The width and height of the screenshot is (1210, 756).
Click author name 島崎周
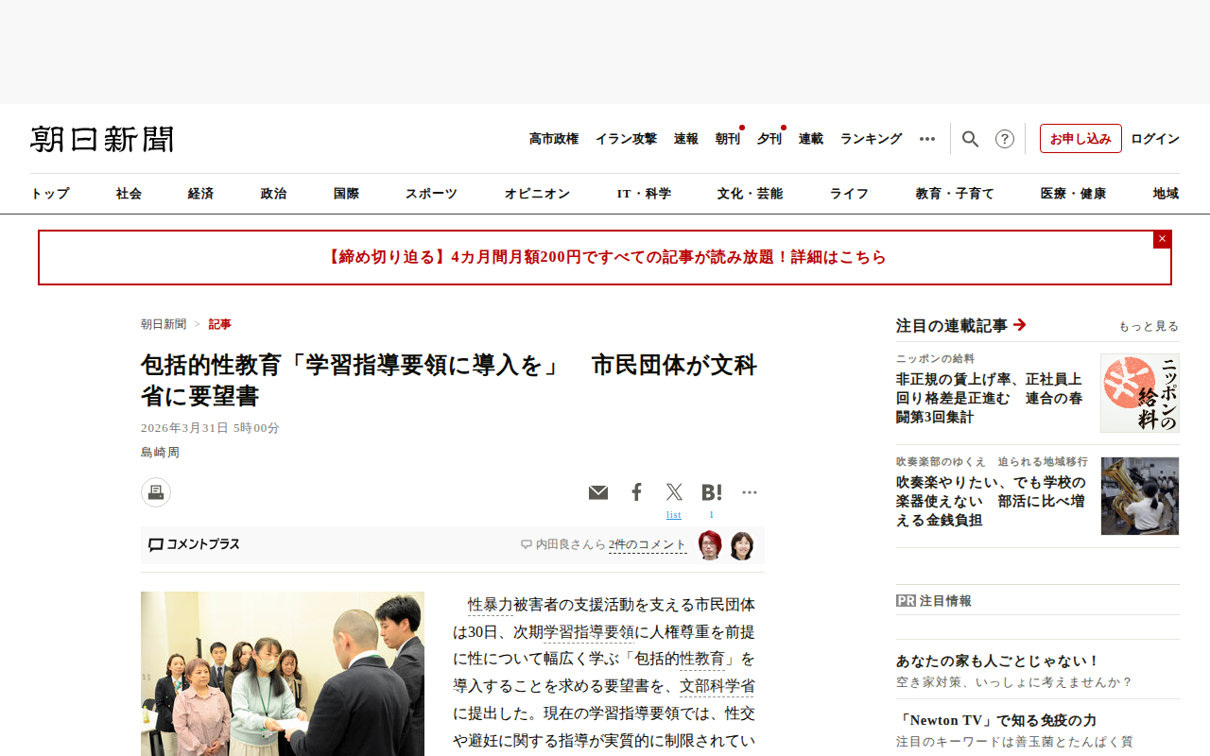pos(160,453)
